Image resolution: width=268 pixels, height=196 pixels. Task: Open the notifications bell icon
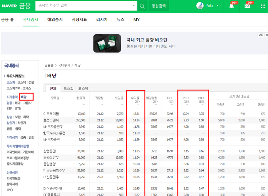pos(232,6)
